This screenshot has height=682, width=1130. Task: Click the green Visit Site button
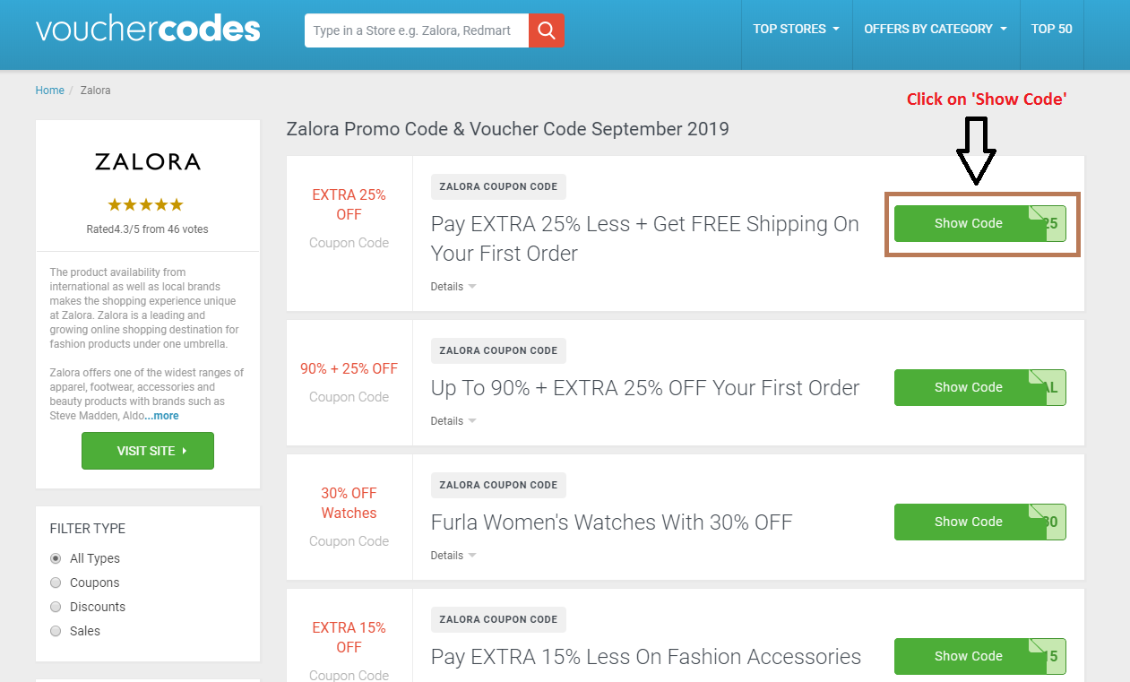click(x=148, y=451)
